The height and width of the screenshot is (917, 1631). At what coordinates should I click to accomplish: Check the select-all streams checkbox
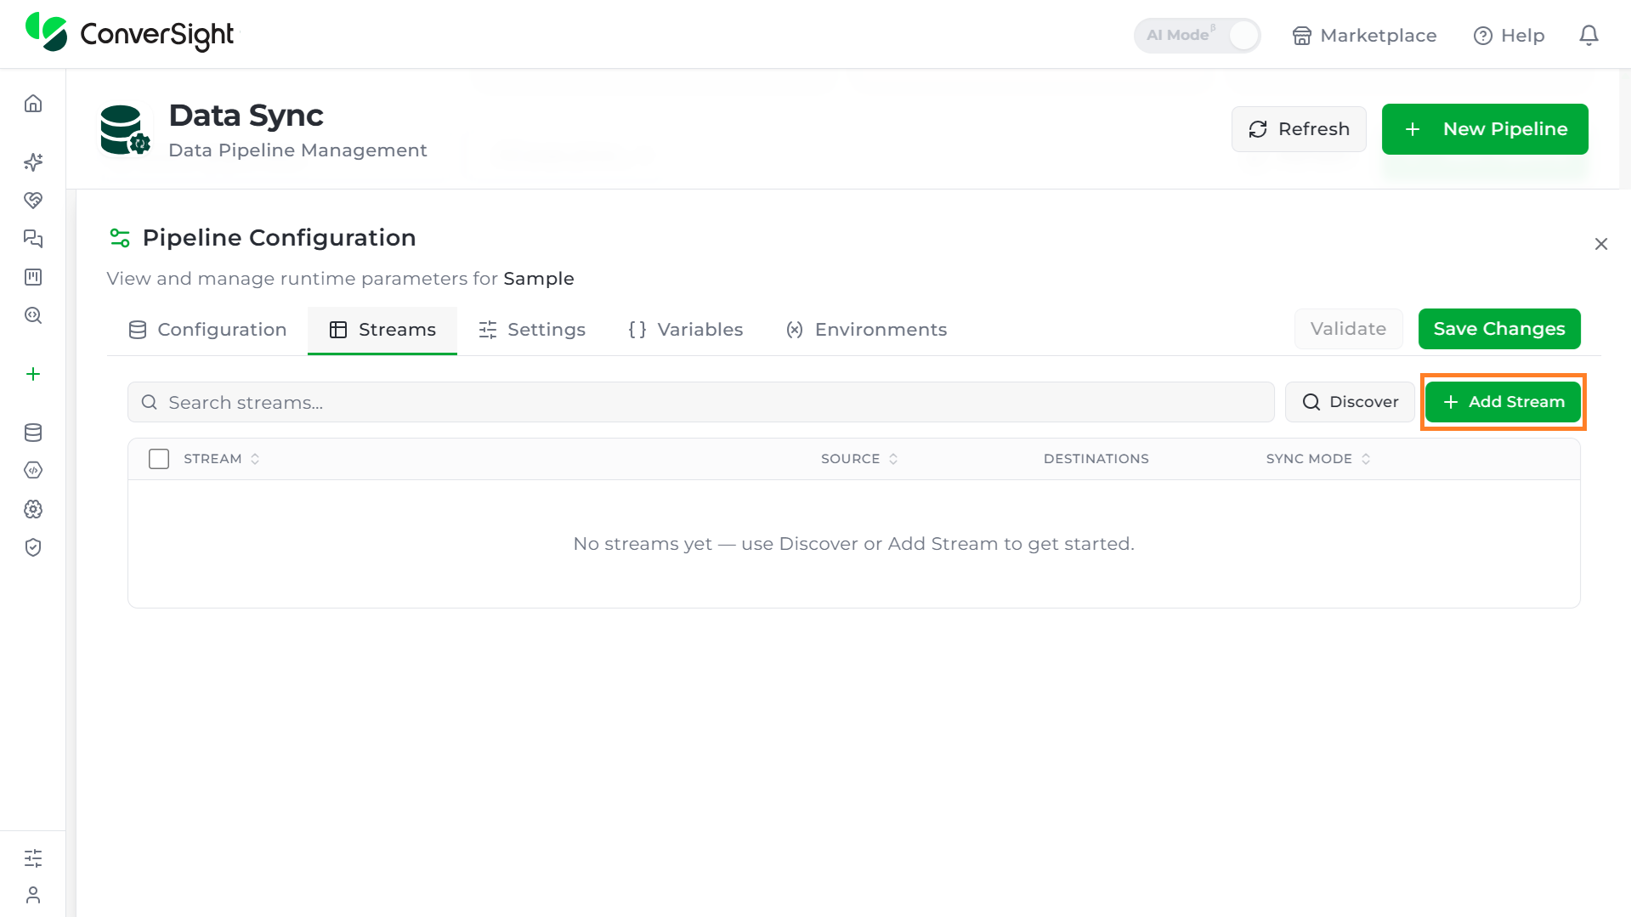[x=159, y=459]
